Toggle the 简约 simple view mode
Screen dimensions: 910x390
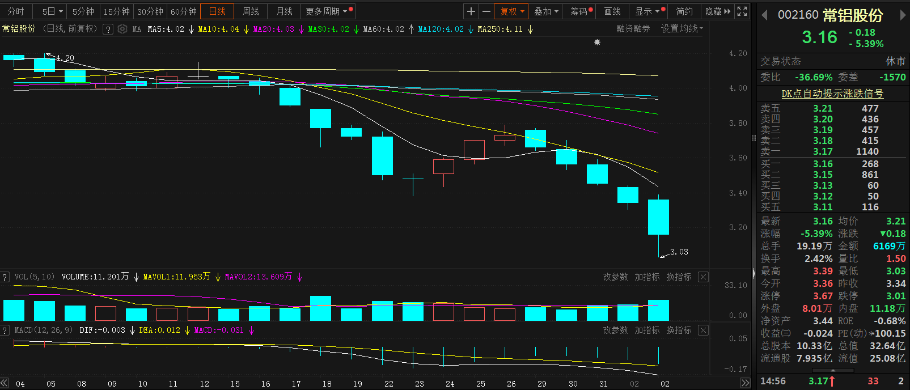pyautogui.click(x=684, y=11)
